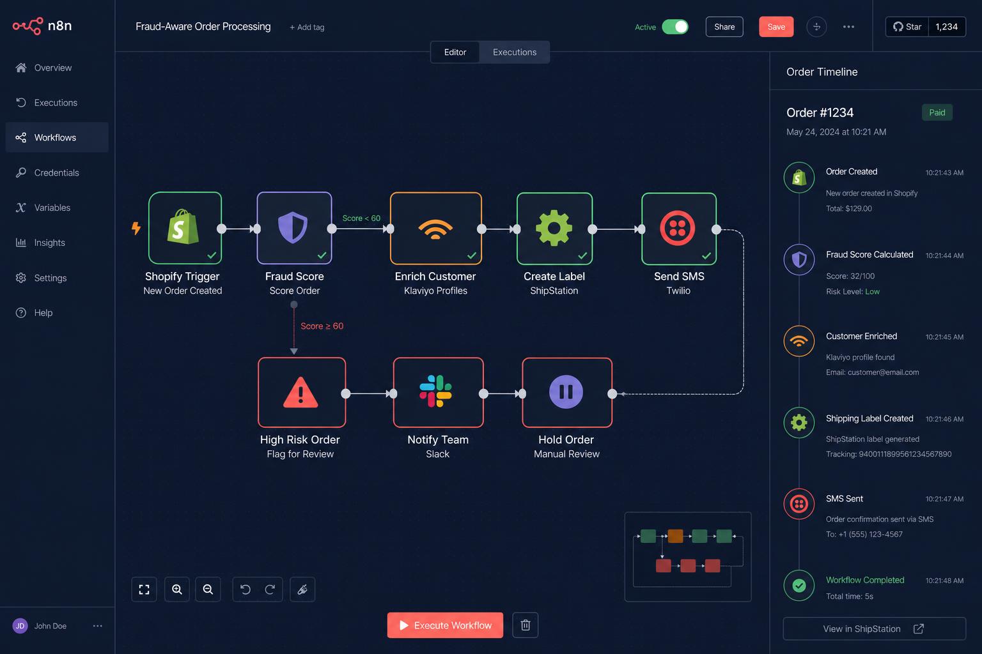Viewport: 982px width, 654px height.
Task: Switch to the Editor tab
Action: 455,52
